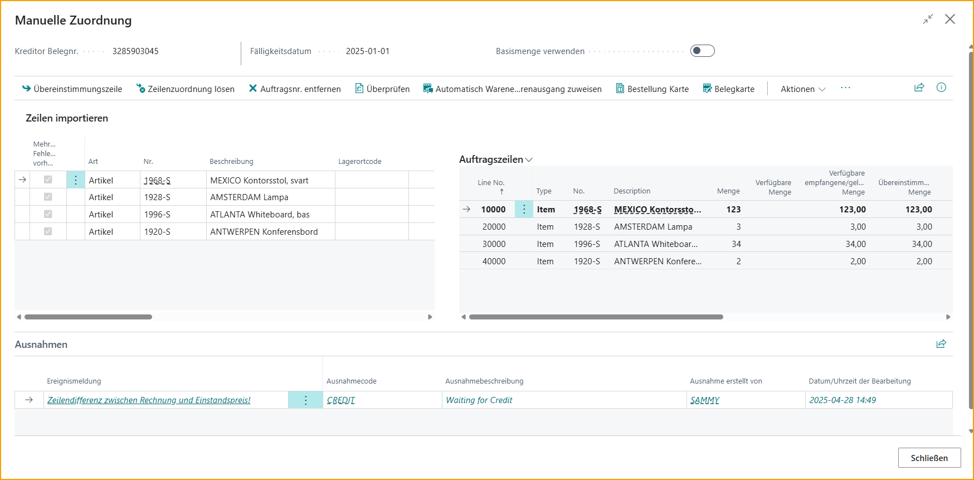Click the Überprüfen document icon

pos(359,88)
